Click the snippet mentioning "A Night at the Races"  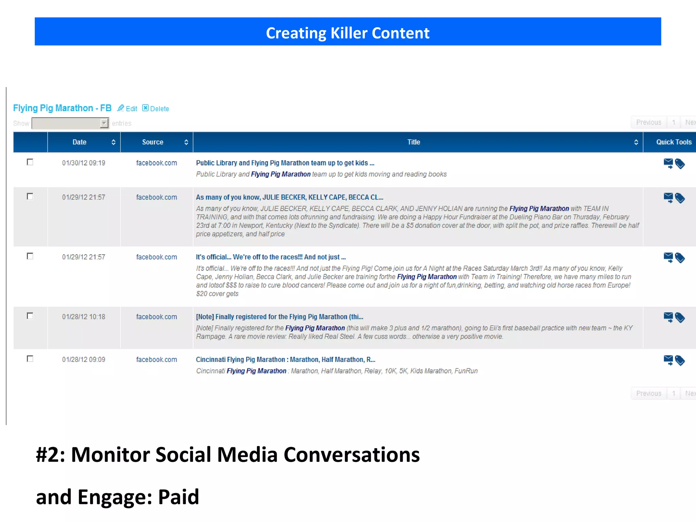414,281
